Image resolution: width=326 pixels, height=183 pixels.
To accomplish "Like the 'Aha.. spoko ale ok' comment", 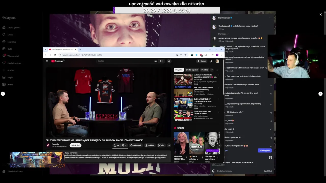I will [271, 138].
